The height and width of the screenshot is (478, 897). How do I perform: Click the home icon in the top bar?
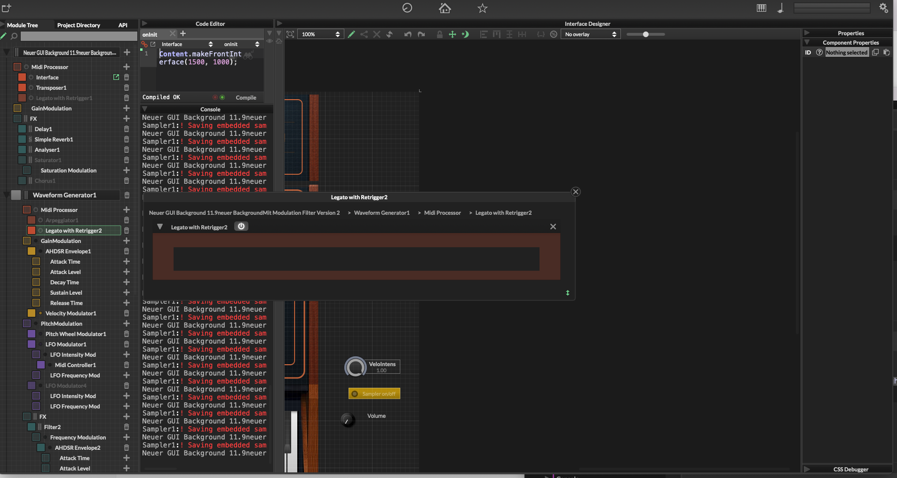tap(445, 8)
